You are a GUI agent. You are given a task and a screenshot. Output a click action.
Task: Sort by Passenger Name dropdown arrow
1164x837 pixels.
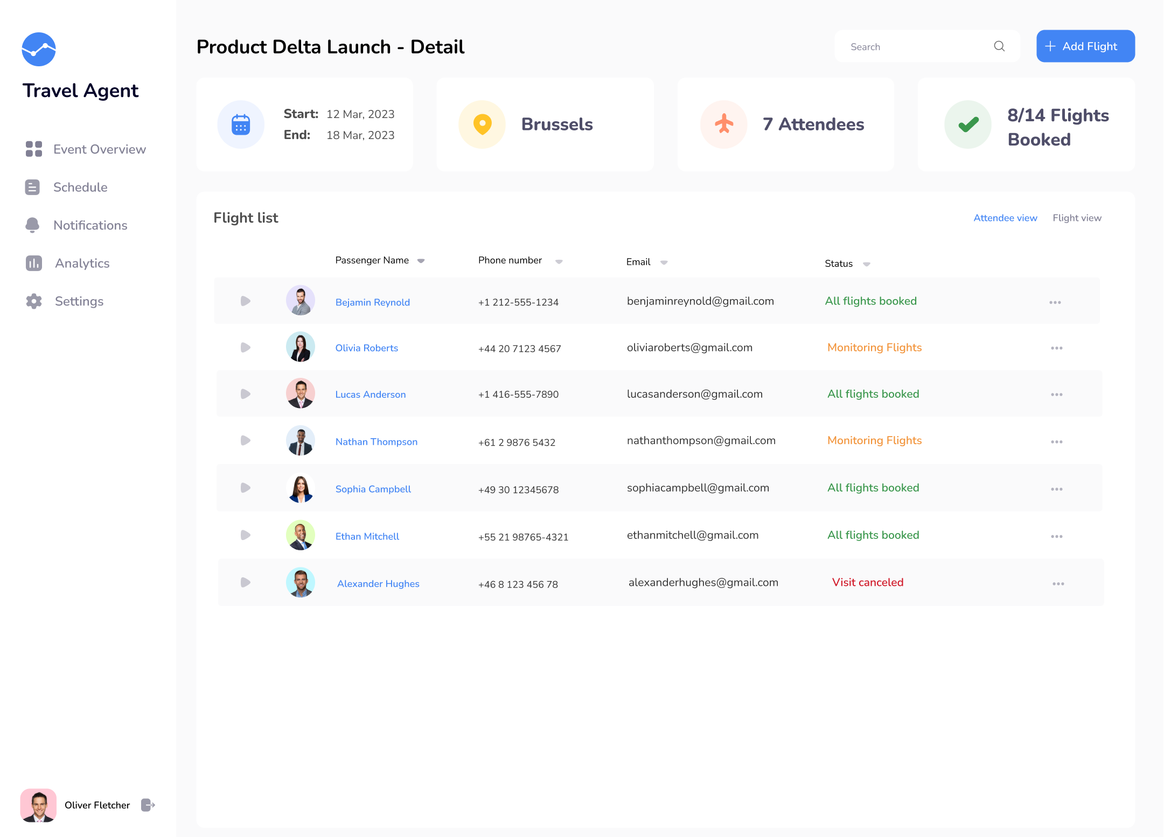point(421,261)
